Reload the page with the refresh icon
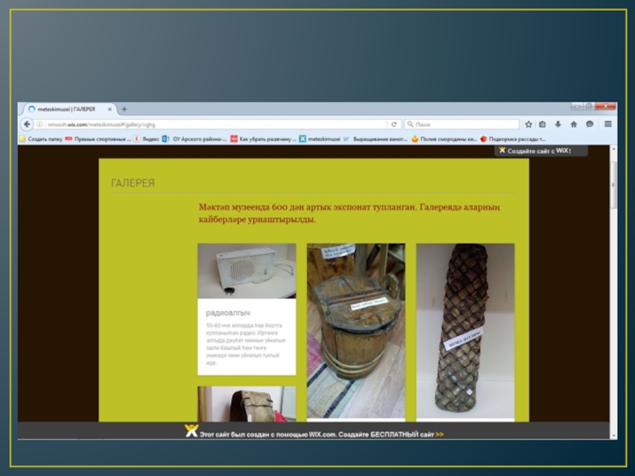Image resolution: width=635 pixels, height=476 pixels. click(394, 125)
